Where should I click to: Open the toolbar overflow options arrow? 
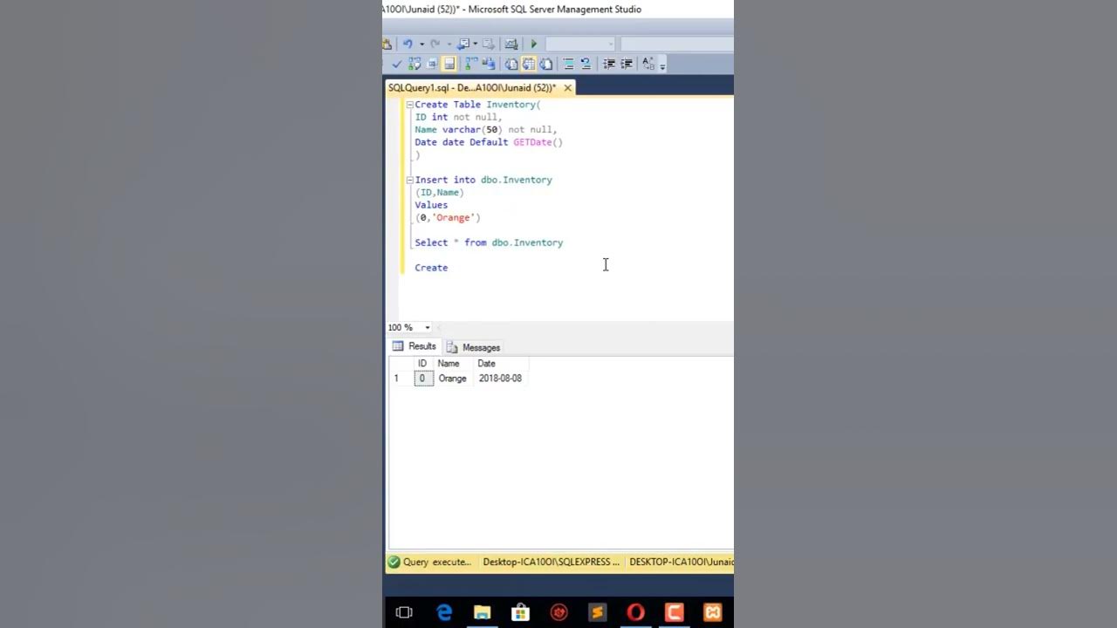pos(662,65)
